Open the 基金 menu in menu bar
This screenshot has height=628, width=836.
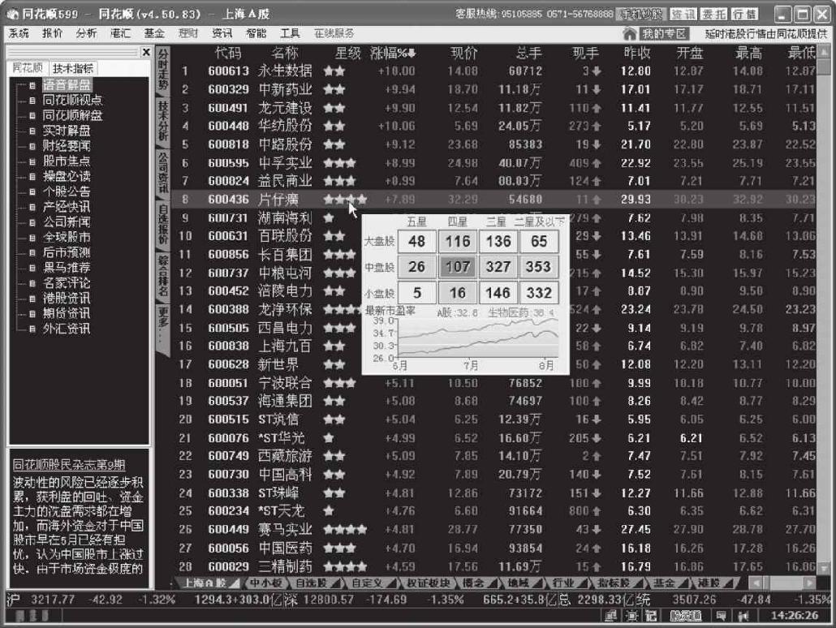[154, 33]
